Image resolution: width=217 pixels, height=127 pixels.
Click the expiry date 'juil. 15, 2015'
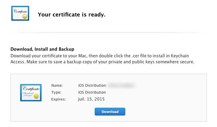(91, 99)
